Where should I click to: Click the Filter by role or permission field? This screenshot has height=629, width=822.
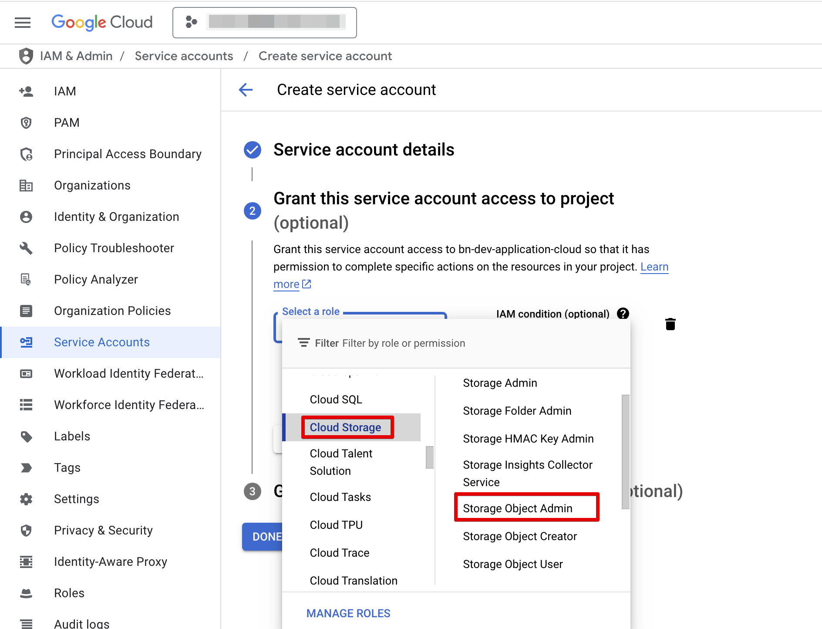456,343
